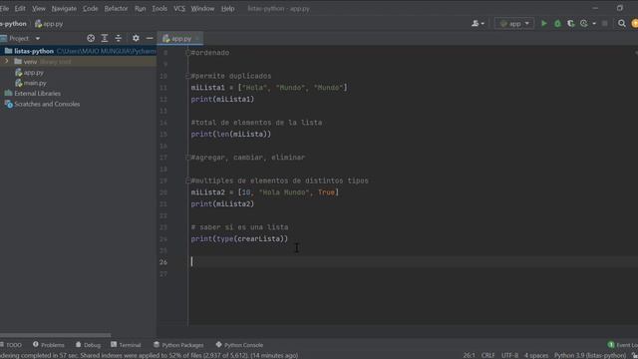This screenshot has height=359, width=638.
Task: Start debugging with the bug icon
Action: pyautogui.click(x=557, y=24)
